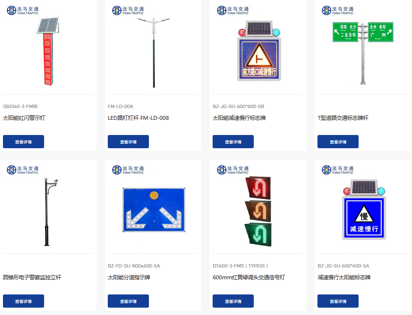Open the 太阳能分道指示牌 title link

point(129,277)
